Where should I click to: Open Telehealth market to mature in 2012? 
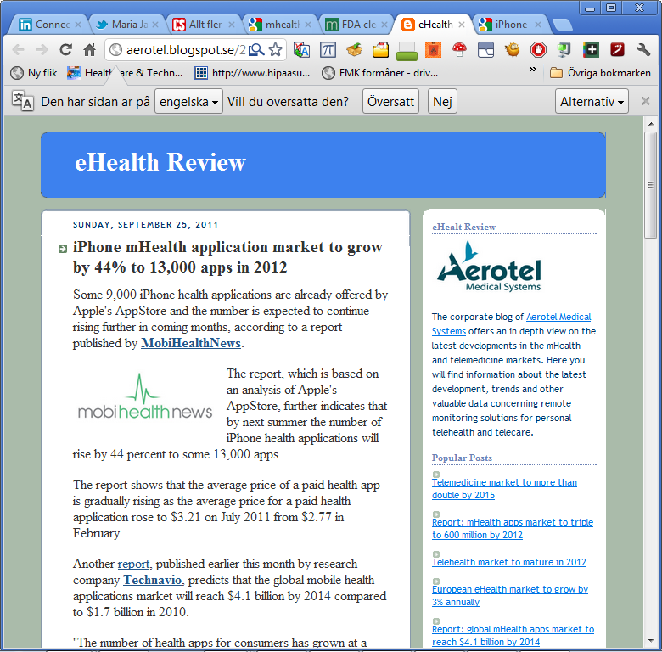(x=508, y=562)
